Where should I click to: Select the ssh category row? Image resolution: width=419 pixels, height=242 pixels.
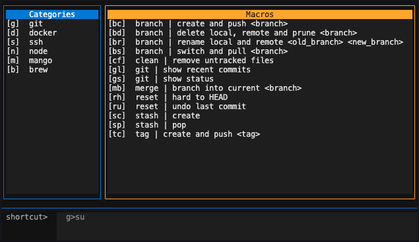click(x=52, y=42)
